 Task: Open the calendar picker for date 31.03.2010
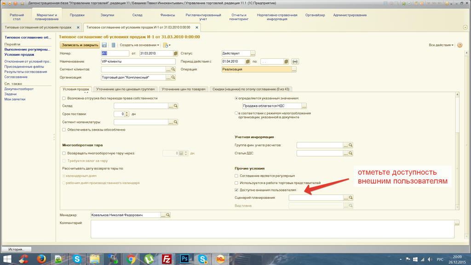(x=175, y=53)
